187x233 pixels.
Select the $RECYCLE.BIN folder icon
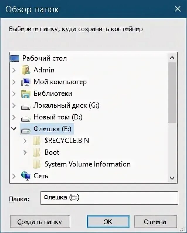pos(37,141)
